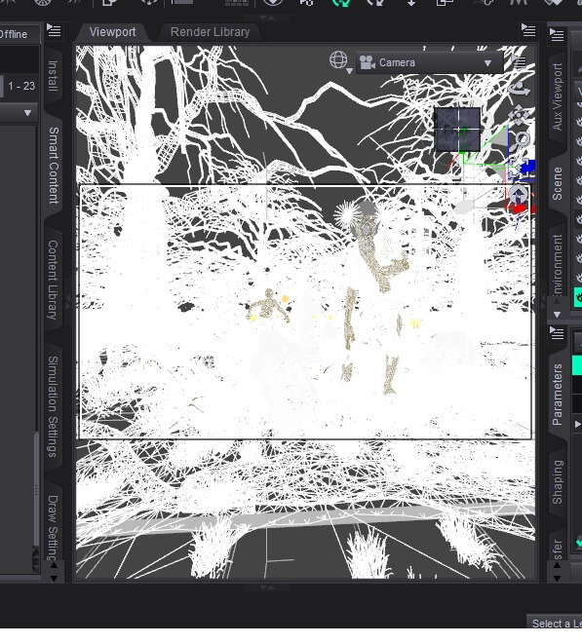582x644 pixels.
Task: Open the small arrow beside the globe icon
Action: click(x=349, y=71)
